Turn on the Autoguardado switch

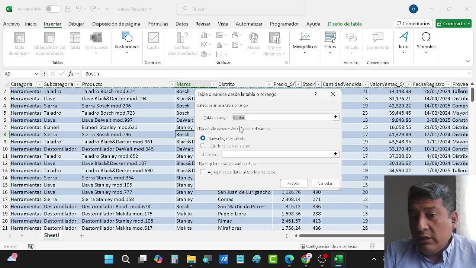pos(53,9)
